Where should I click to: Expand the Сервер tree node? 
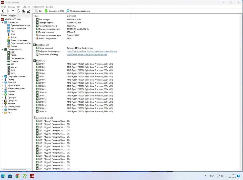point(2,79)
